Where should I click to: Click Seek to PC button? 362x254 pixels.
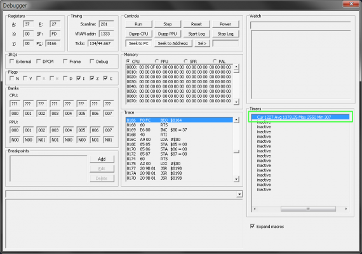point(138,43)
